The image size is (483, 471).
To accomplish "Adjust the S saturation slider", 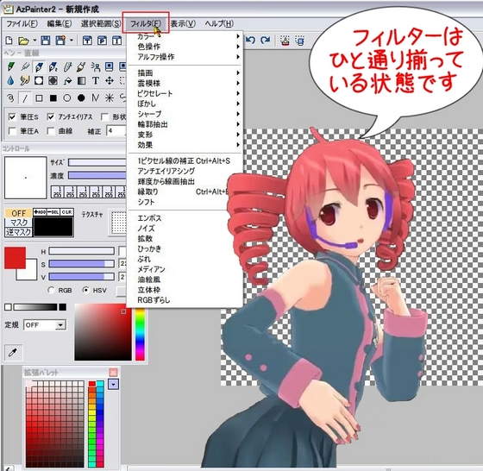I will tap(81, 264).
